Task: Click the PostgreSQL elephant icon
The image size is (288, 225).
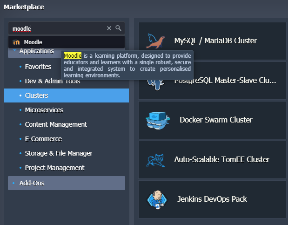Action: [155, 84]
